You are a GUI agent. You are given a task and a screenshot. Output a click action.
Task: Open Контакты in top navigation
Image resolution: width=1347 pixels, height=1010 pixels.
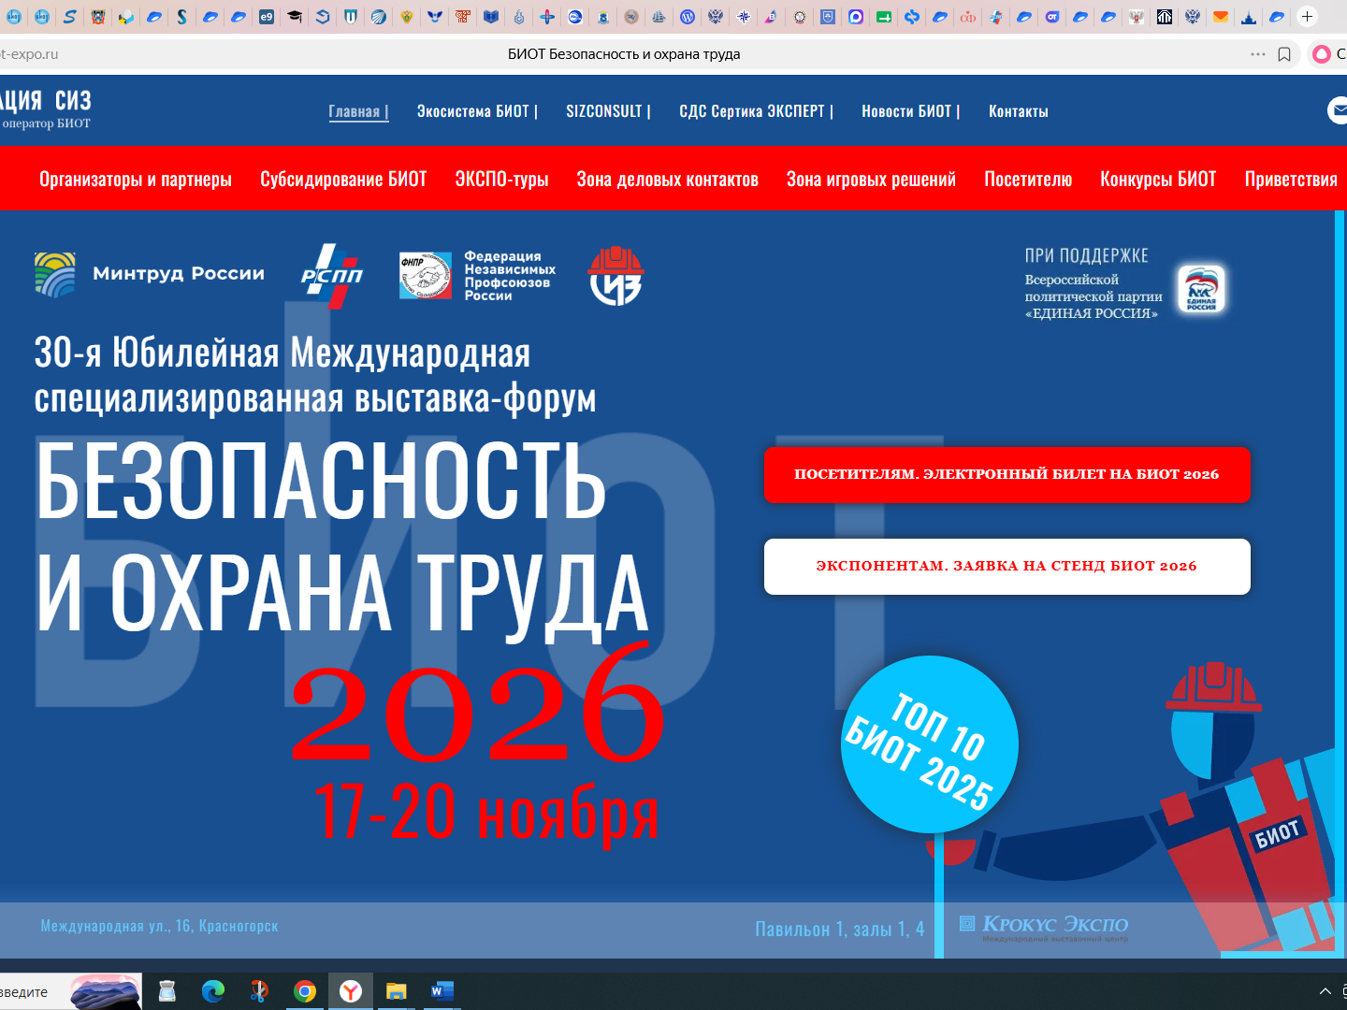(1019, 111)
